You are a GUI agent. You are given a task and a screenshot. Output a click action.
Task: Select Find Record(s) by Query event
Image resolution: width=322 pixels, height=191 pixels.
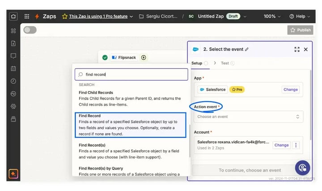coord(130,171)
